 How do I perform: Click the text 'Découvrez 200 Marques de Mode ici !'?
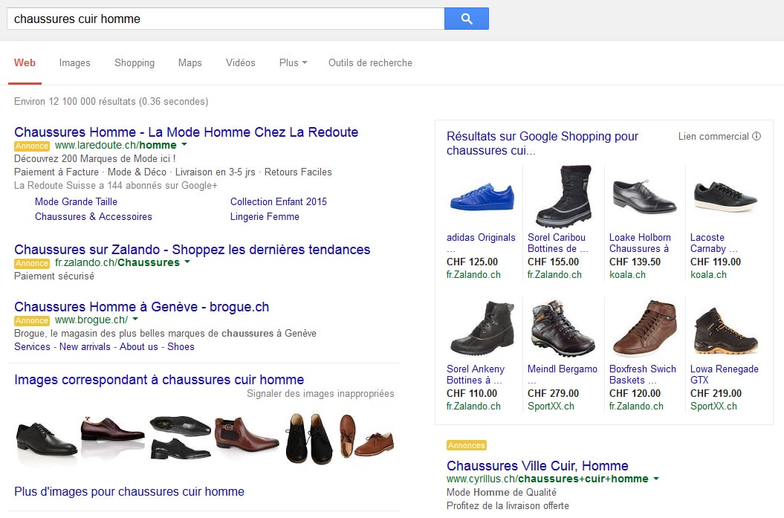click(x=95, y=158)
